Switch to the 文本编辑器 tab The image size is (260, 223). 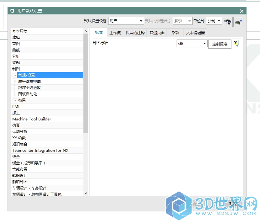(195, 33)
